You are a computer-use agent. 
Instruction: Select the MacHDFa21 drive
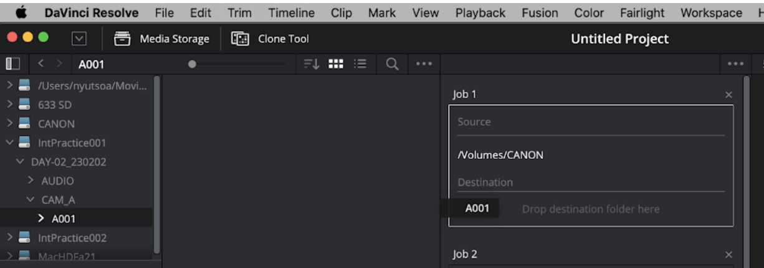coord(67,256)
